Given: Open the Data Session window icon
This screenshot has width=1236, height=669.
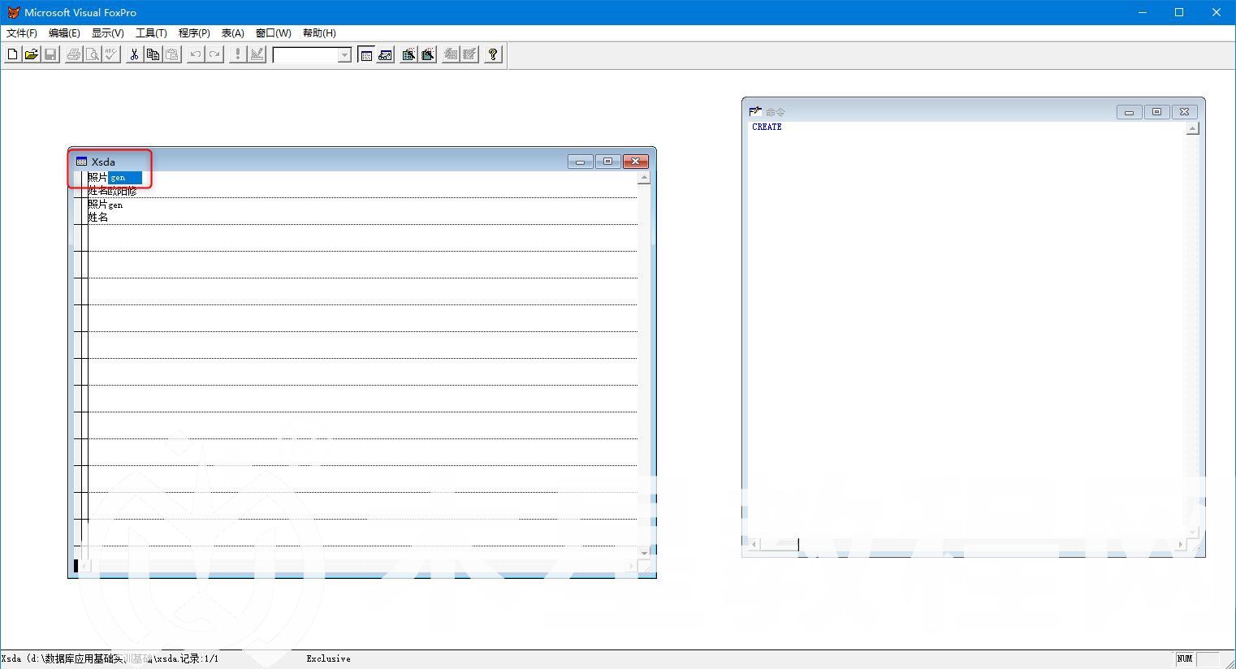Looking at the screenshot, I should click(385, 54).
